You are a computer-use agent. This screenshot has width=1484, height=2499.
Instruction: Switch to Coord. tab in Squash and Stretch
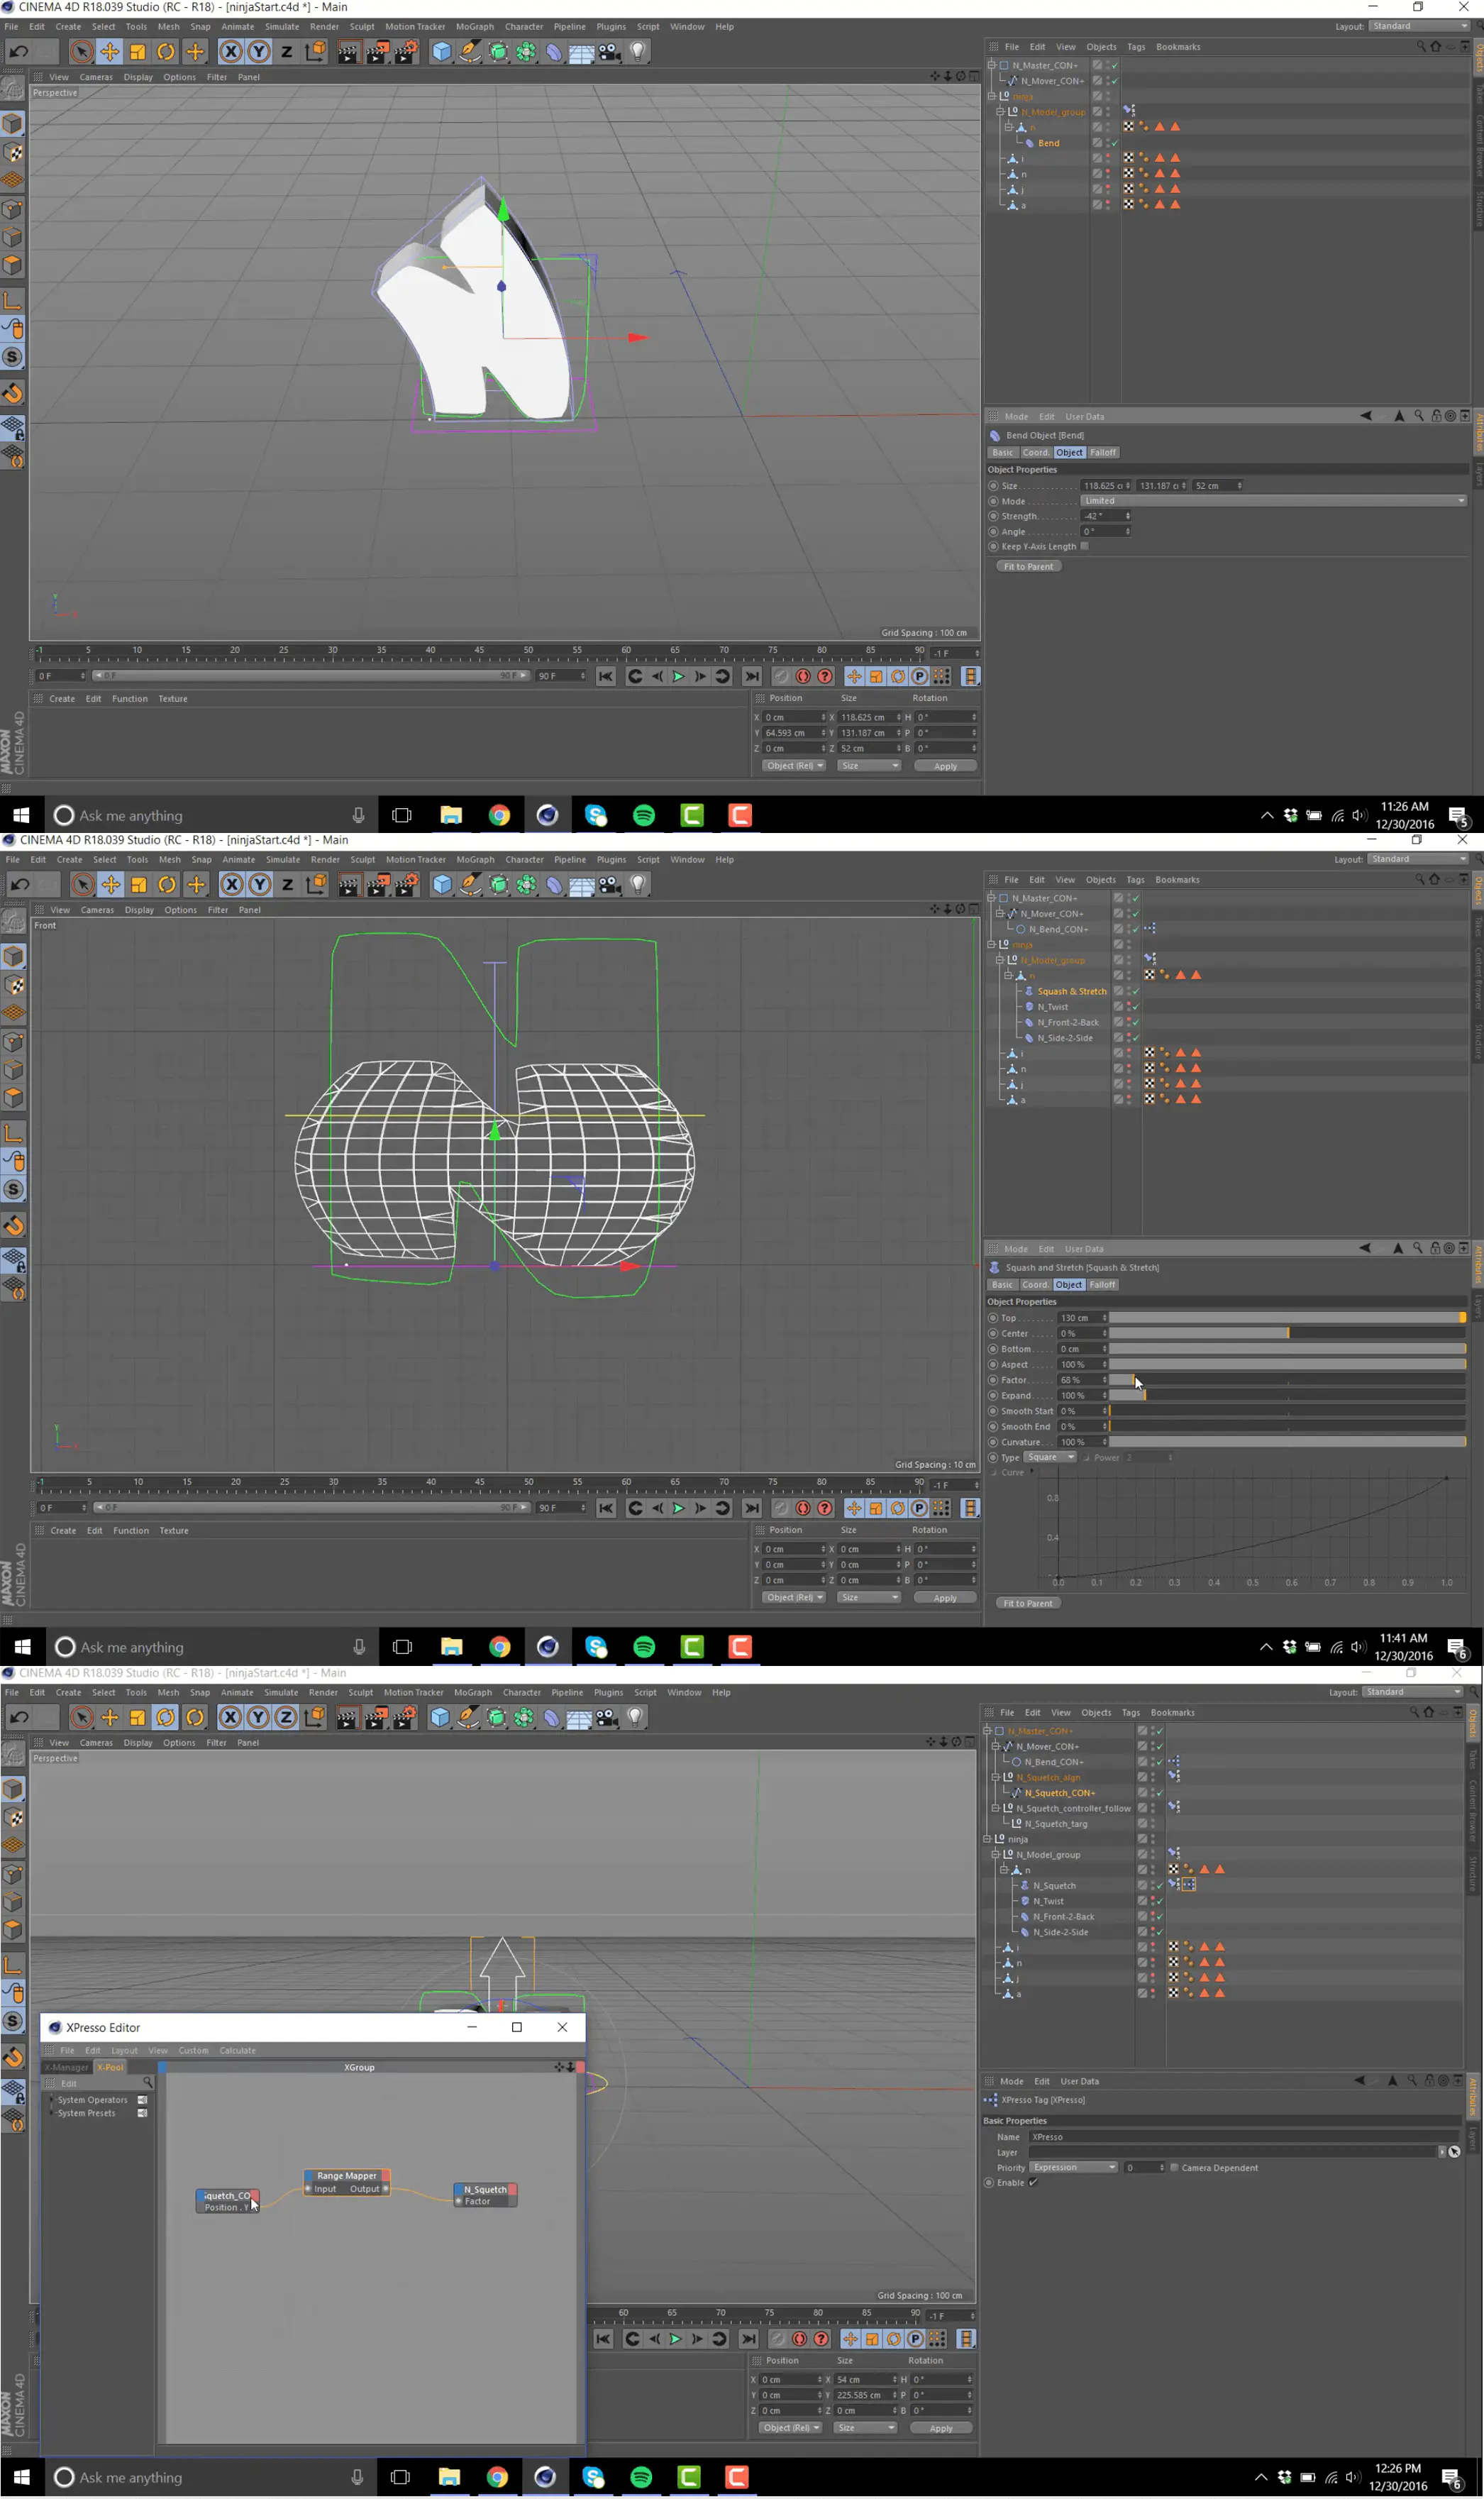pyautogui.click(x=1035, y=1285)
